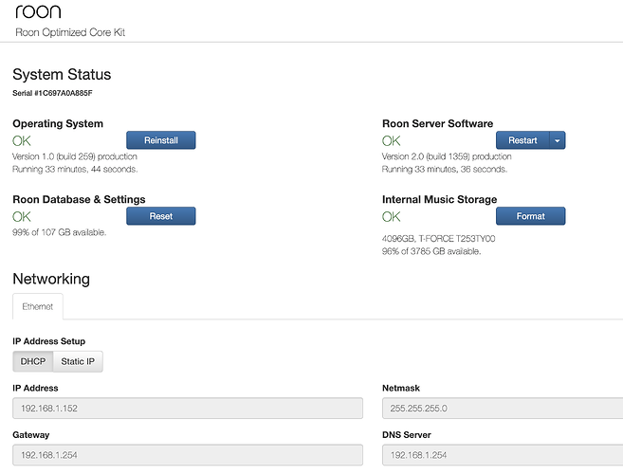This screenshot has width=623, height=474.
Task: Click the Roon Database OK status indicator
Action: [x=22, y=216]
